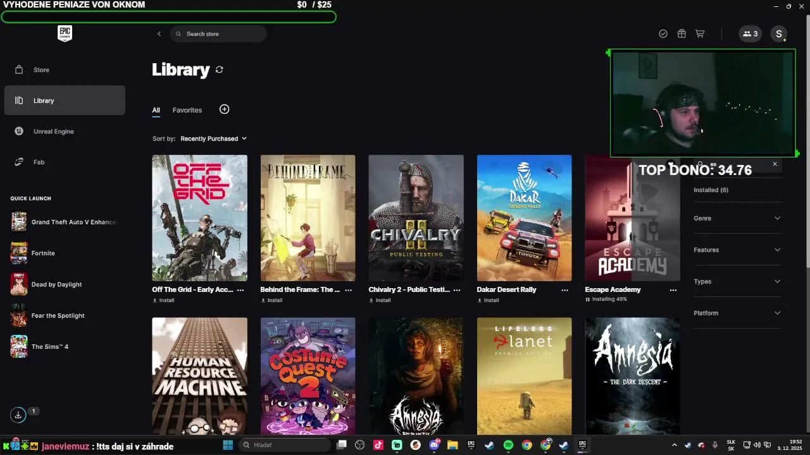Open File Explorer in taskbar
This screenshot has height=455, width=810.
pyautogui.click(x=452, y=445)
